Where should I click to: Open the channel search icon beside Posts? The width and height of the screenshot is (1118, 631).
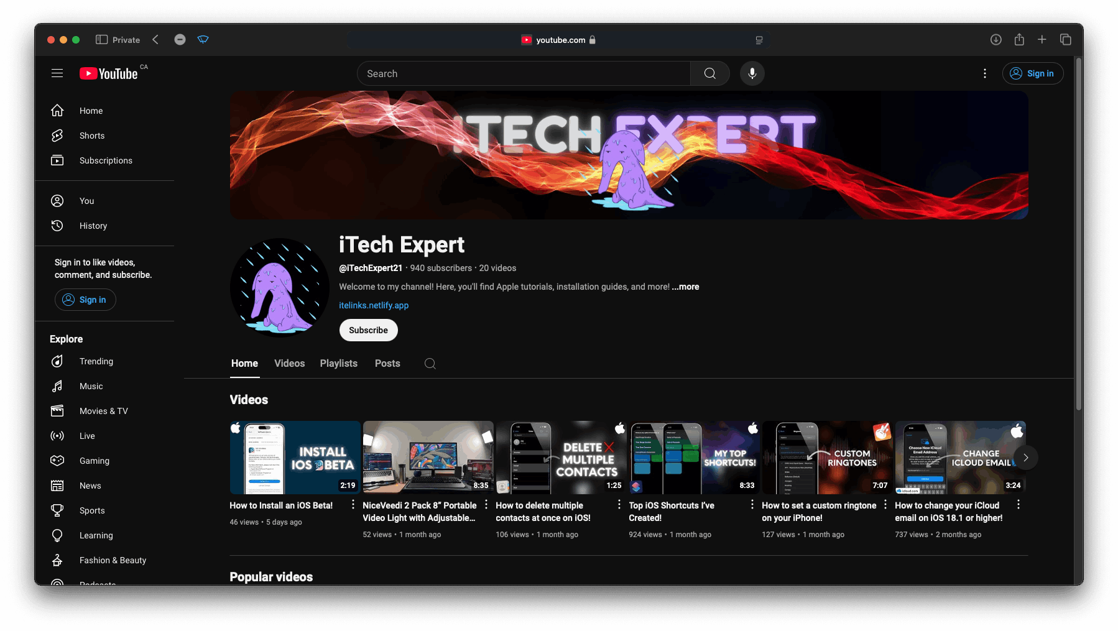[430, 364]
